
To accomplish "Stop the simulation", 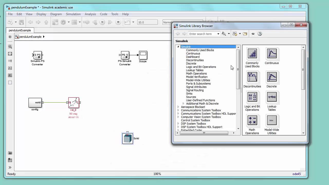I will pyautogui.click(x=118, y=22).
